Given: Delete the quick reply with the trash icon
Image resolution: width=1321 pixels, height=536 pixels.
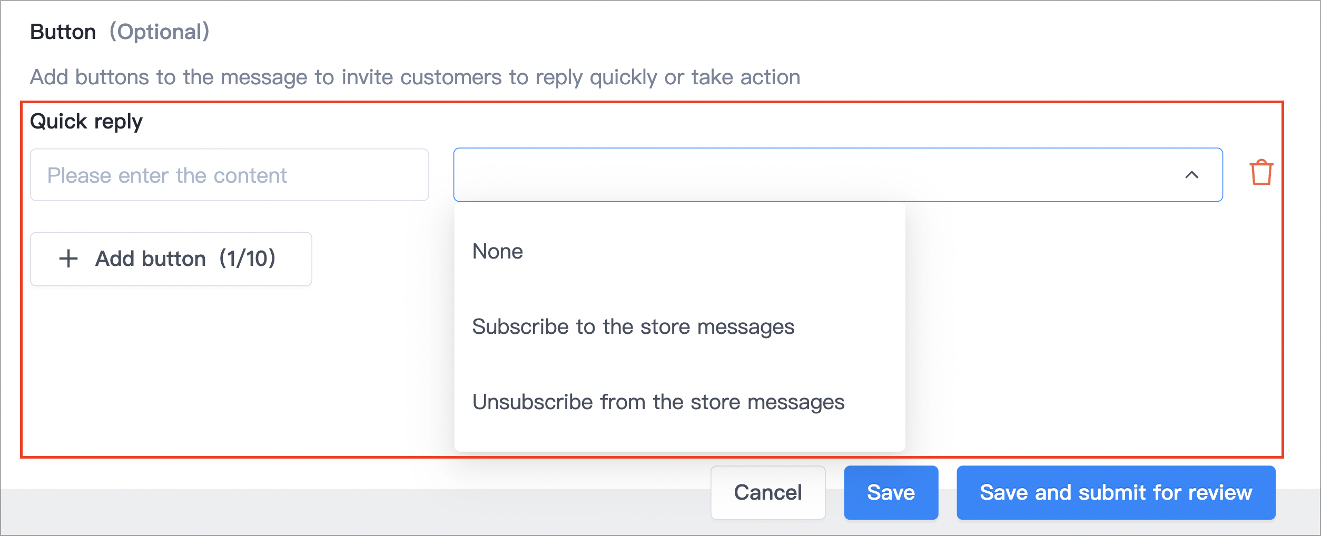Looking at the screenshot, I should pyautogui.click(x=1261, y=173).
